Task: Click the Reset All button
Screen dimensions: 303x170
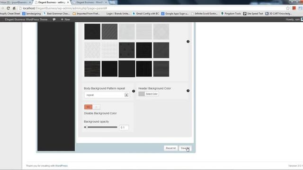Action: click(170, 148)
